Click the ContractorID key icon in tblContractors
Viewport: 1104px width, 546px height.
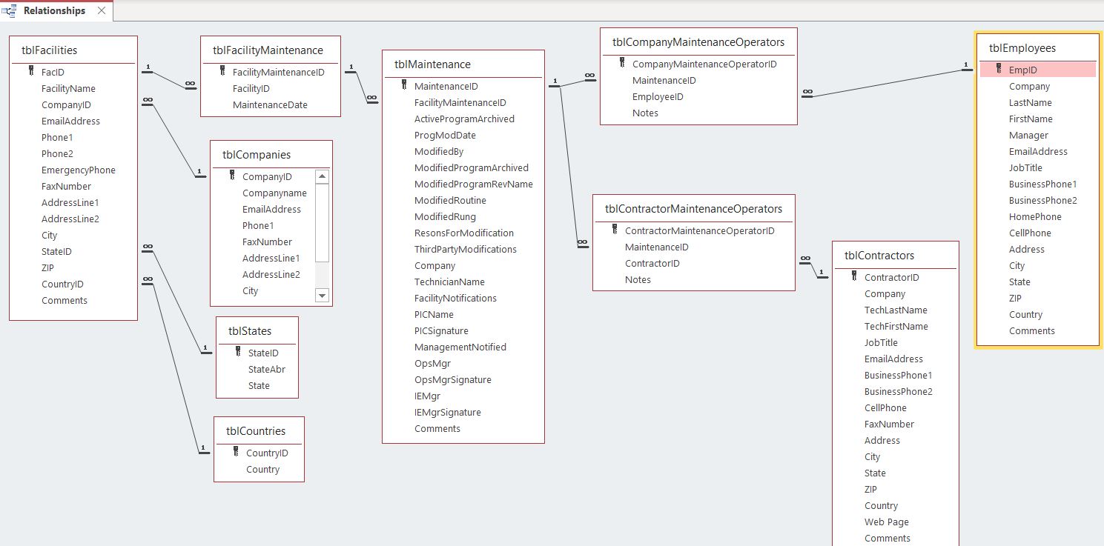(x=854, y=276)
